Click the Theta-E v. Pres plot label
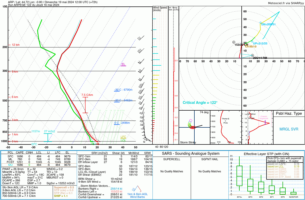 pyautogui.click(x=225, y=121)
